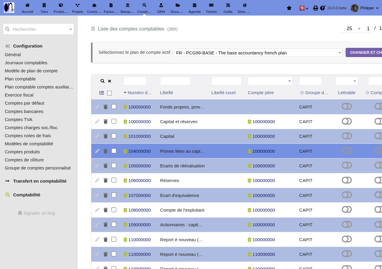Click the CHANGER ET CHARGER button
382x269 pixels.
pos(364,53)
